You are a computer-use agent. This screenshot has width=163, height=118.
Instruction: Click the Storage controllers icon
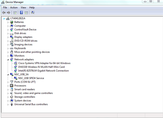pyautogui.click(x=12, y=97)
